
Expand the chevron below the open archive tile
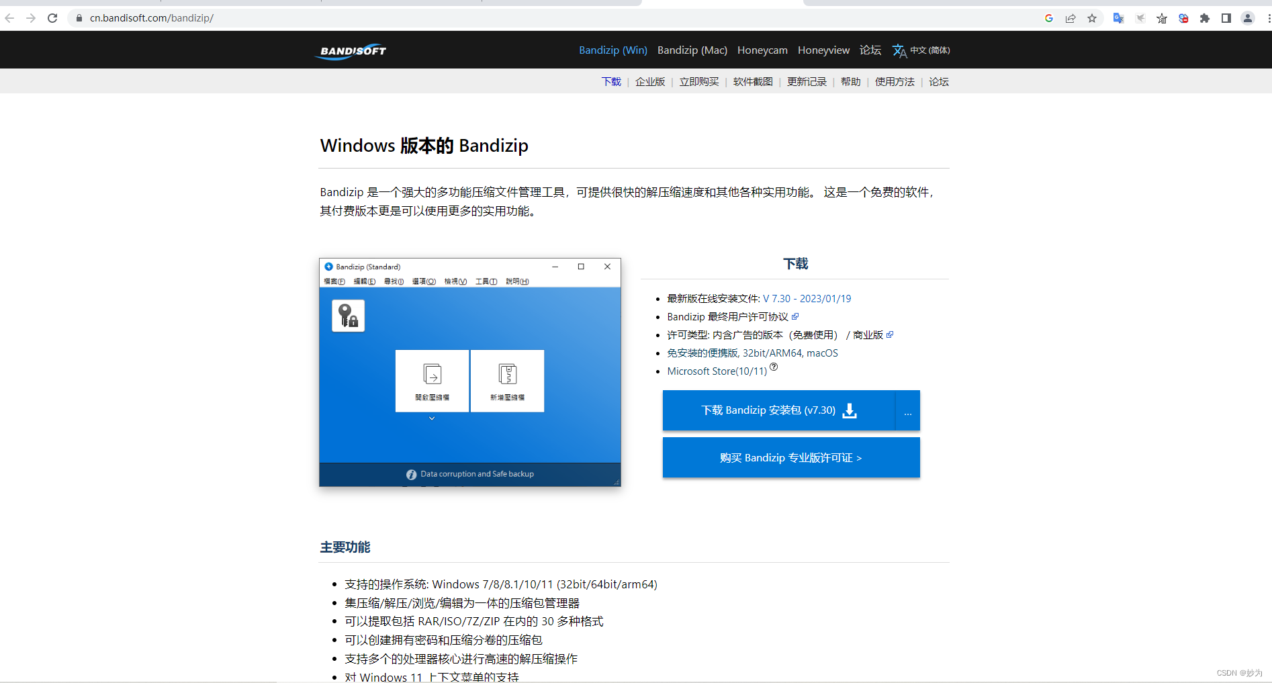(x=432, y=418)
